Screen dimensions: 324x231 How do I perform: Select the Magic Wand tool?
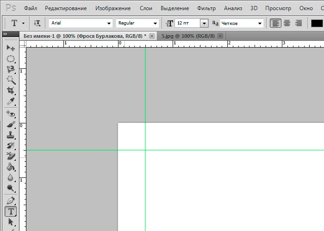(11, 80)
